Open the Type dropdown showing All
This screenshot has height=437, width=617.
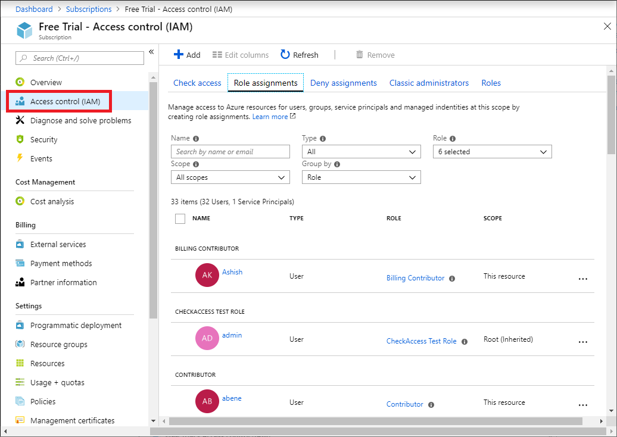pyautogui.click(x=362, y=151)
